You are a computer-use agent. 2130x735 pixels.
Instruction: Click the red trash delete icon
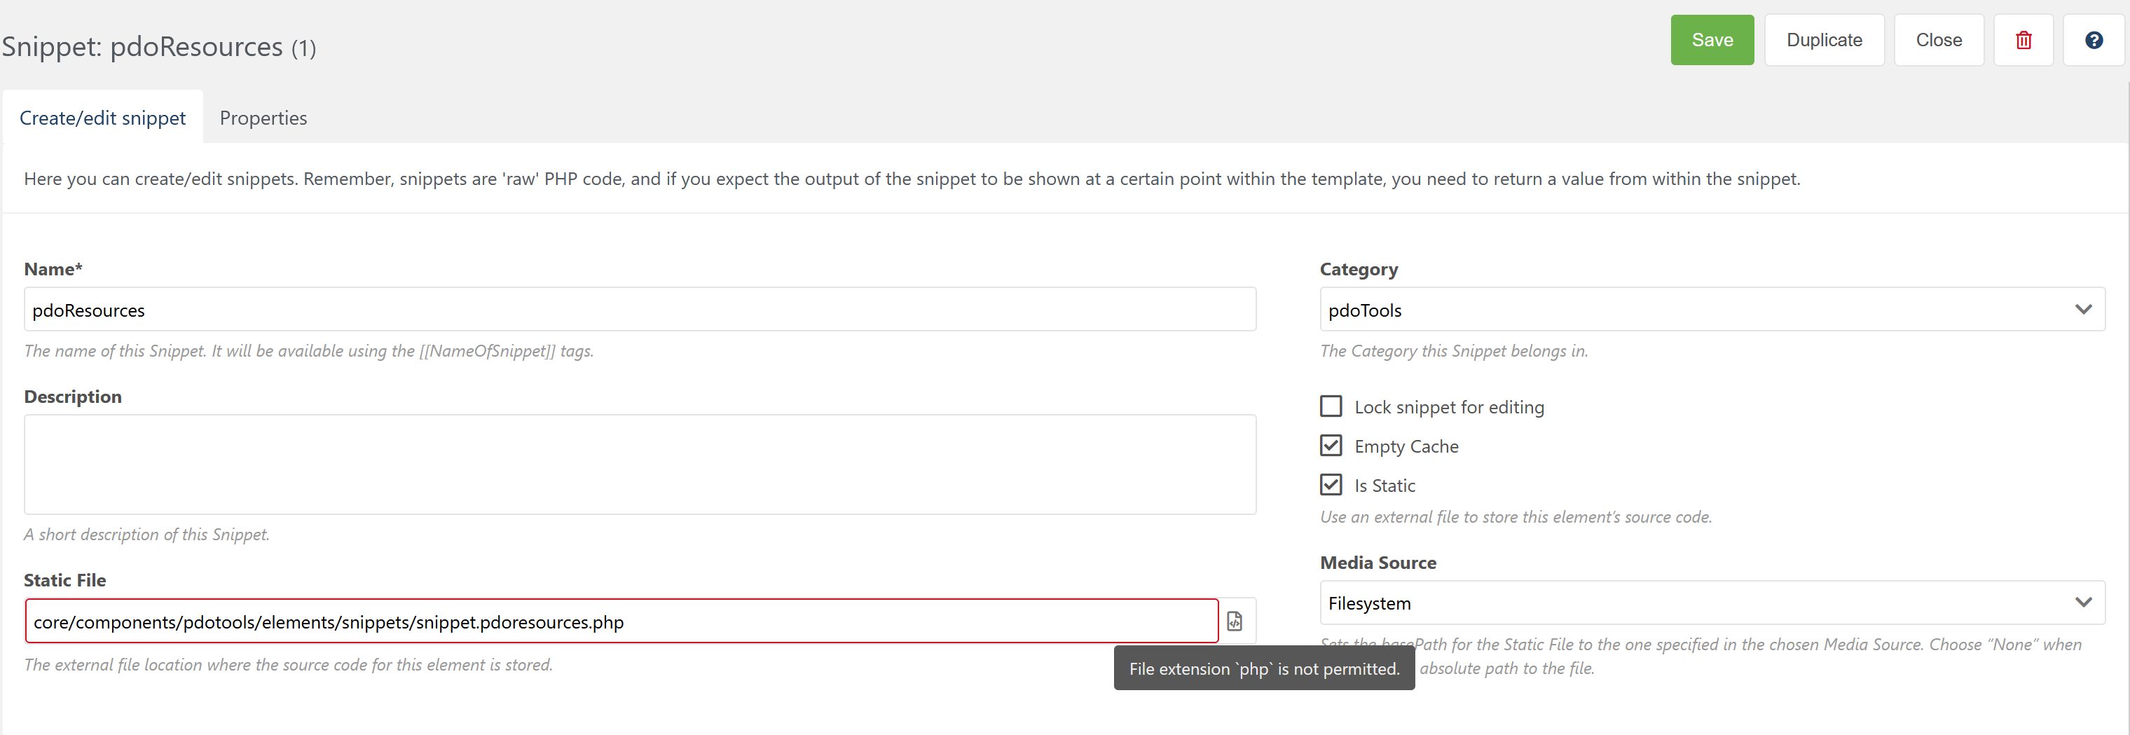click(2023, 40)
